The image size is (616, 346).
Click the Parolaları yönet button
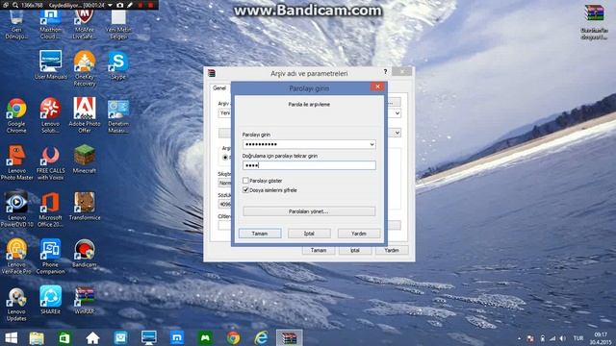(x=309, y=211)
